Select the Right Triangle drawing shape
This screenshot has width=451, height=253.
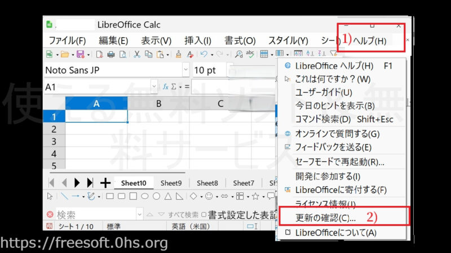point(179,196)
